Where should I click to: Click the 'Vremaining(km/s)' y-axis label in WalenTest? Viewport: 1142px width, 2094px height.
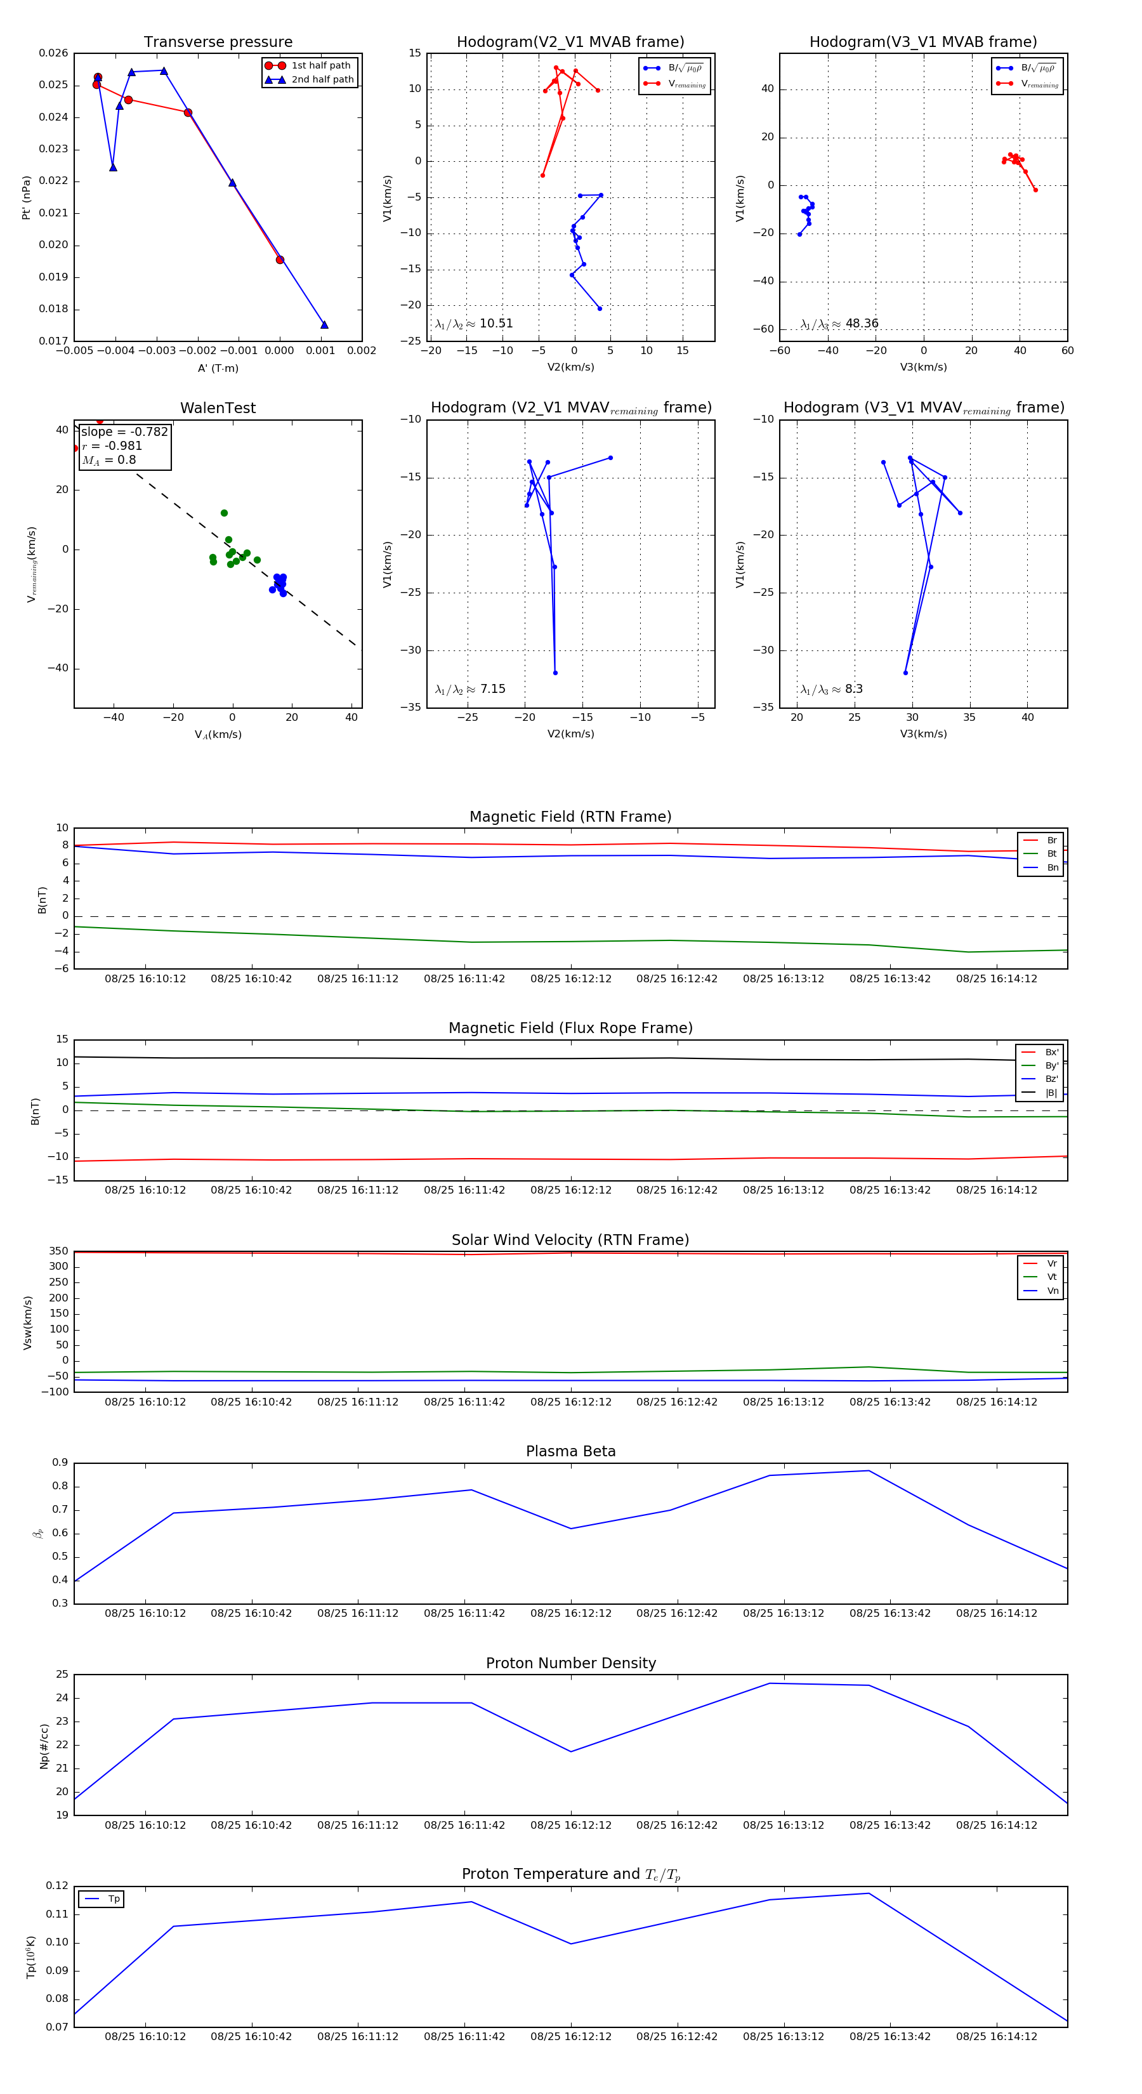click(32, 564)
